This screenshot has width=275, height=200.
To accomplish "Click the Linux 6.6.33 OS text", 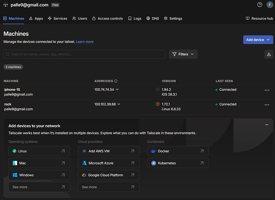I will (171, 109).
